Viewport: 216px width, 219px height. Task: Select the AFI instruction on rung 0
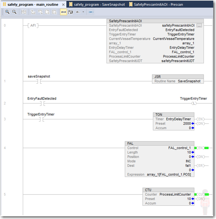tap(33, 25)
